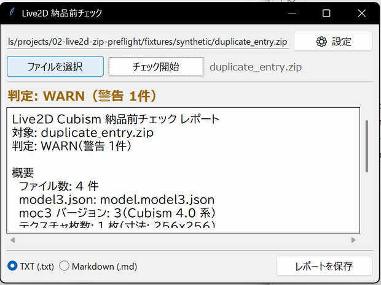Screen dimensions: 381x285
Task: Click the zip file path input field
Action: (x=147, y=42)
